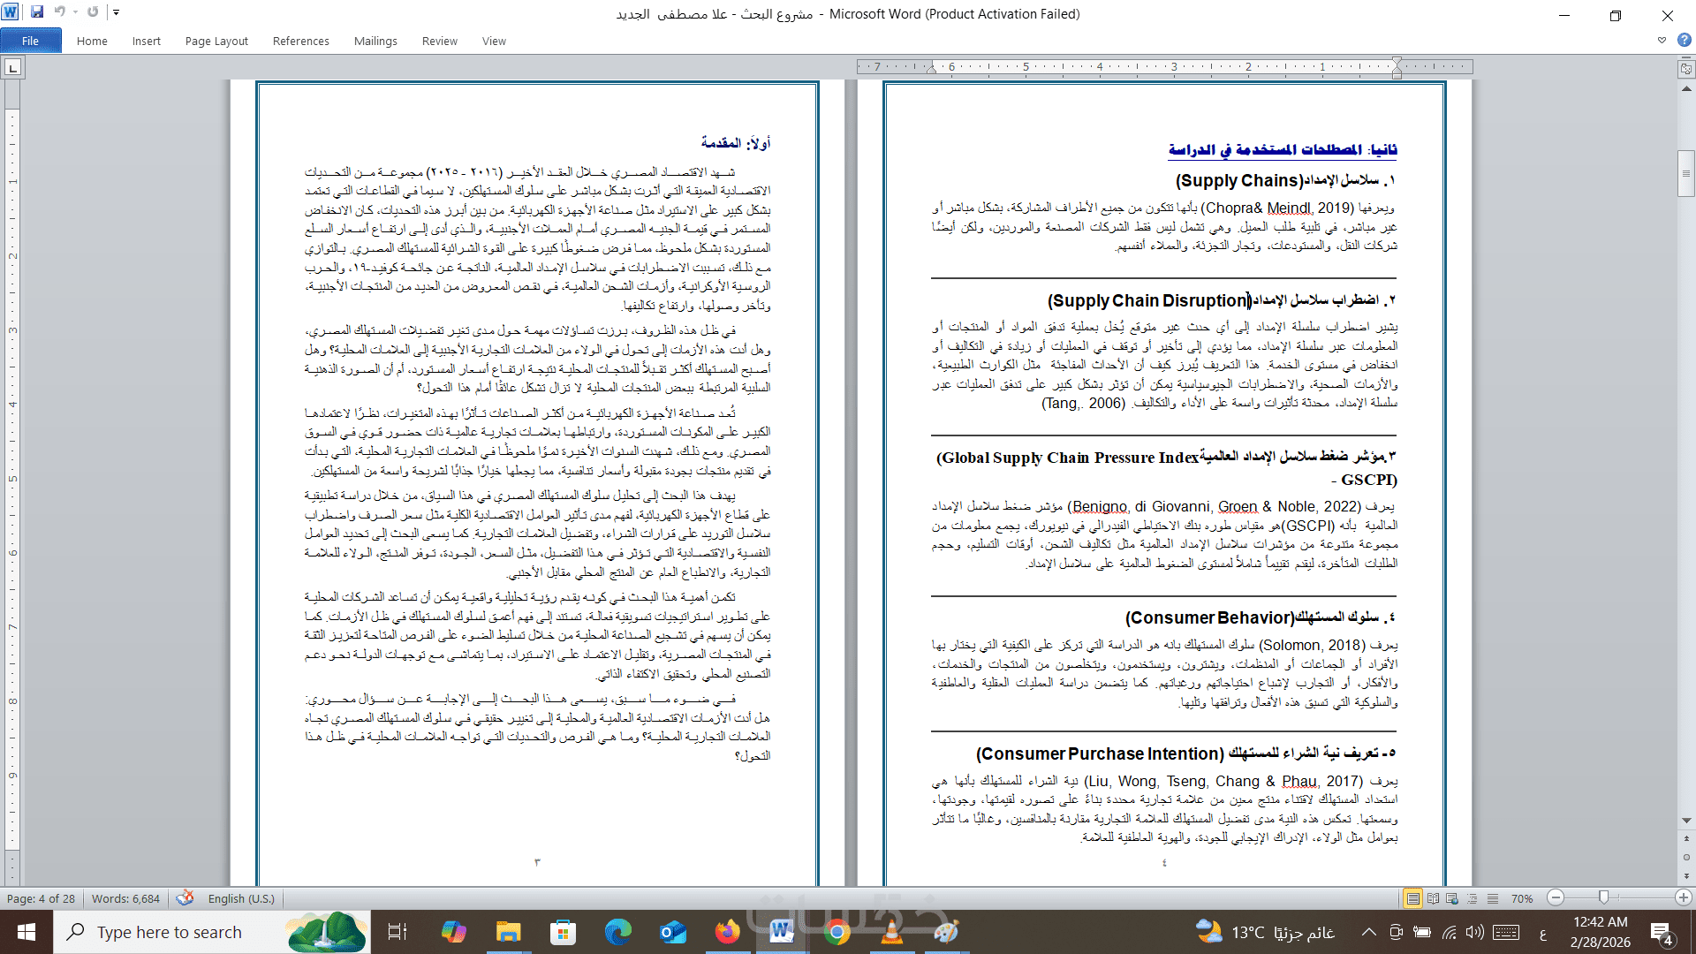
Task: Switch to Full Screen Reading view
Action: [x=1433, y=898]
